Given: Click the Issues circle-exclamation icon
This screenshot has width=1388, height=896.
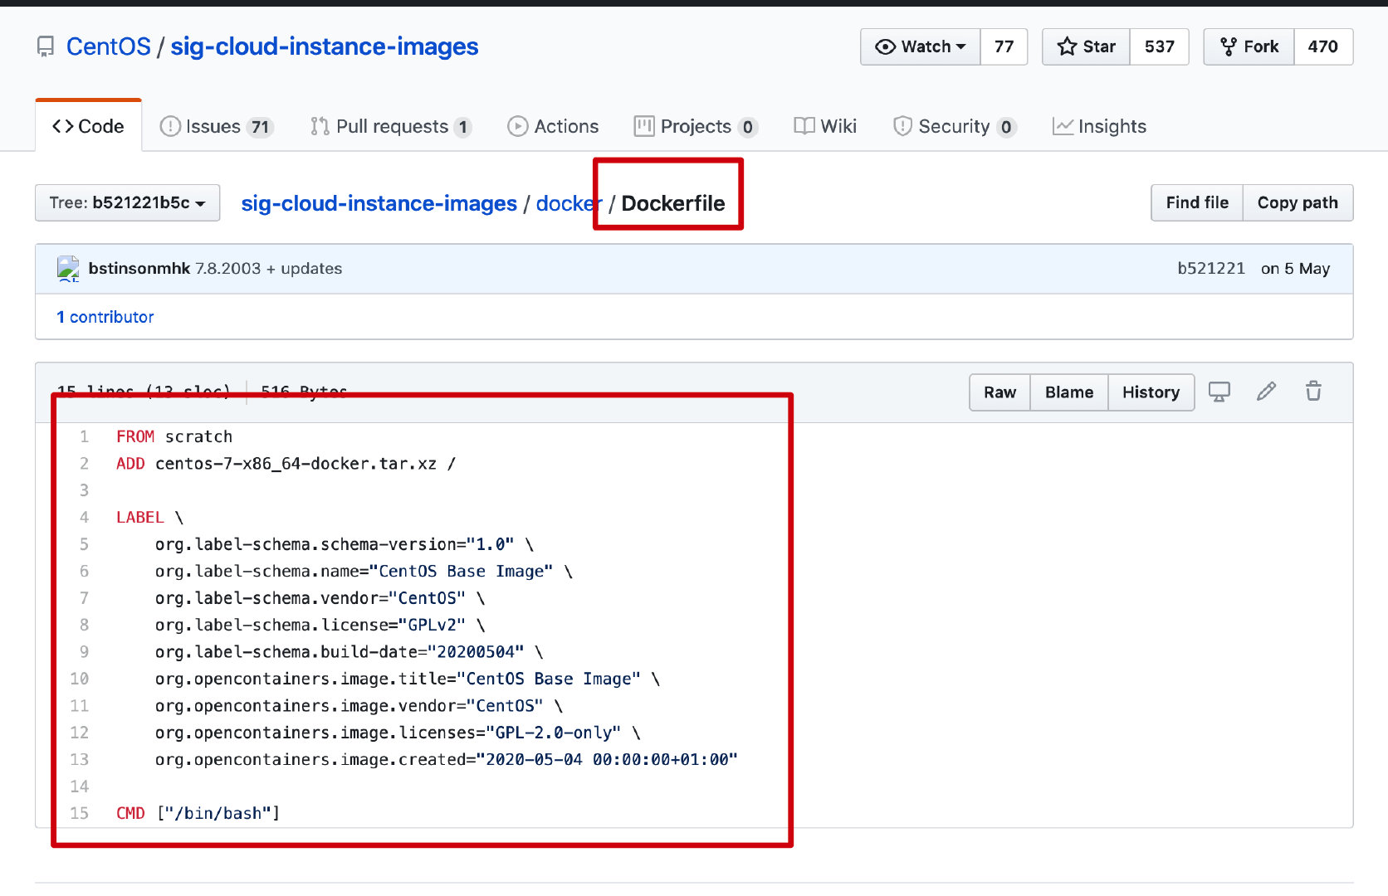Looking at the screenshot, I should click(x=170, y=126).
